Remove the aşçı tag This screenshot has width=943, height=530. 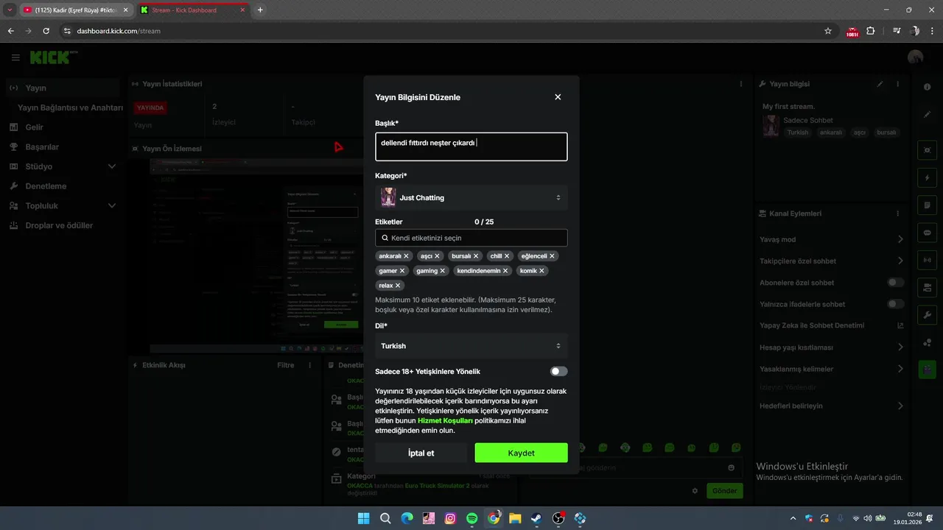(x=437, y=256)
